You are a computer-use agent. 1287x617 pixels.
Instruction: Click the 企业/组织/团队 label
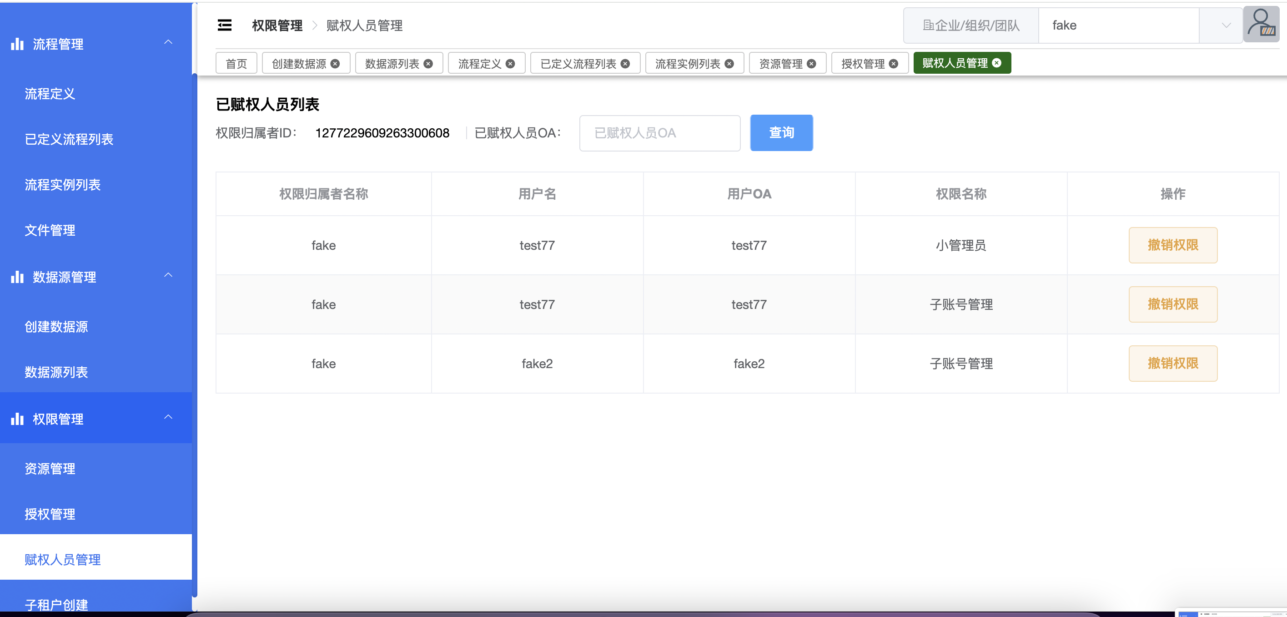click(x=971, y=25)
